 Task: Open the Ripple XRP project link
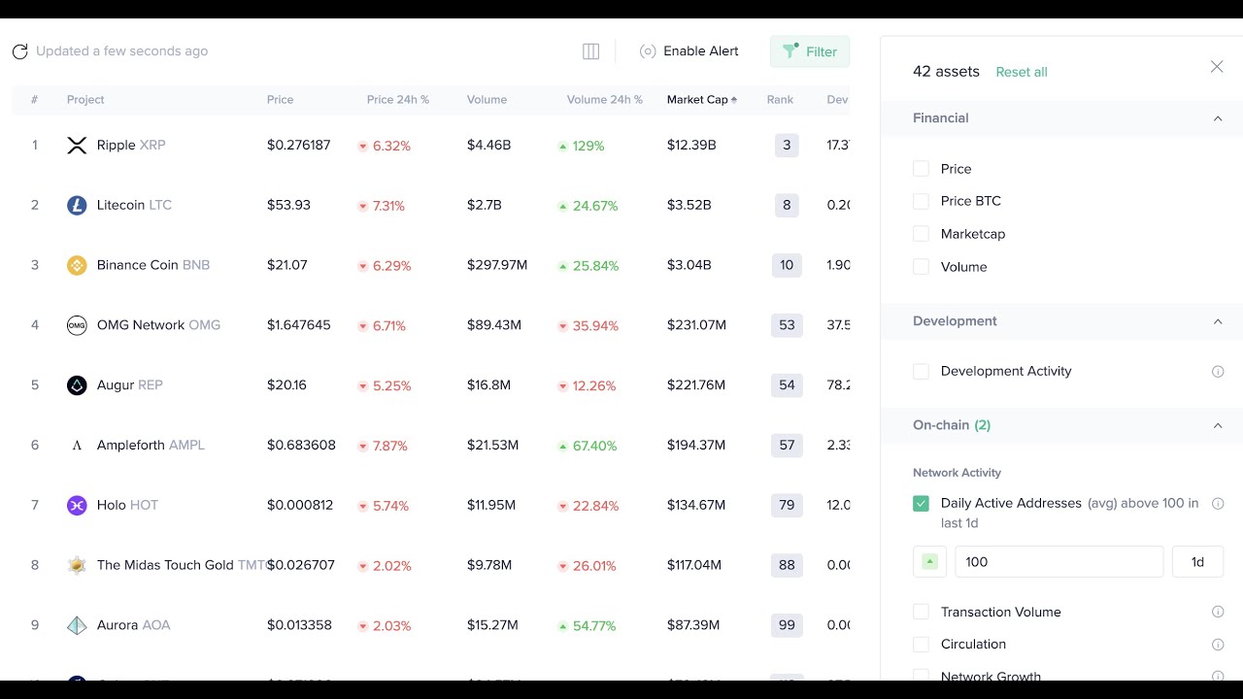[131, 146]
